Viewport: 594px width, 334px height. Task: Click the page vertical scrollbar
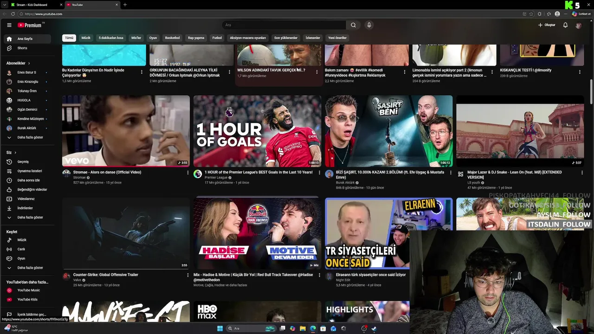click(591, 92)
